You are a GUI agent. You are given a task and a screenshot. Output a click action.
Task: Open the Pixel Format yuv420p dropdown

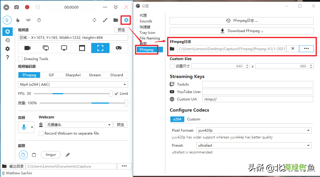[x=254, y=130]
